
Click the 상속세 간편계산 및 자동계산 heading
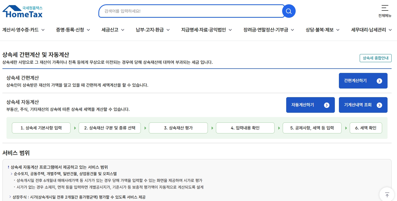(x=36, y=55)
